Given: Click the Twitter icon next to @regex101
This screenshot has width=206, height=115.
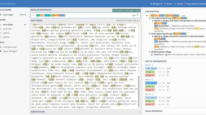Looking at the screenshot, I should [151, 4].
